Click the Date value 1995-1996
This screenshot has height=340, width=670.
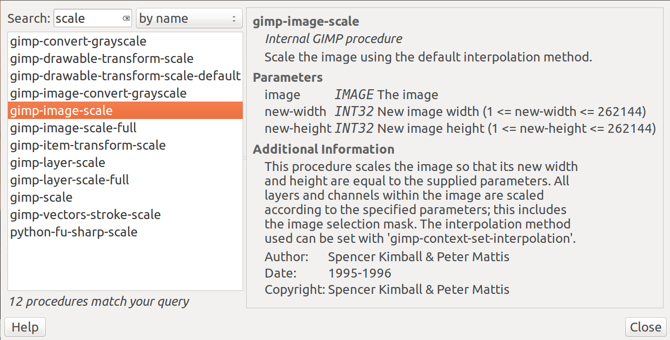click(360, 273)
